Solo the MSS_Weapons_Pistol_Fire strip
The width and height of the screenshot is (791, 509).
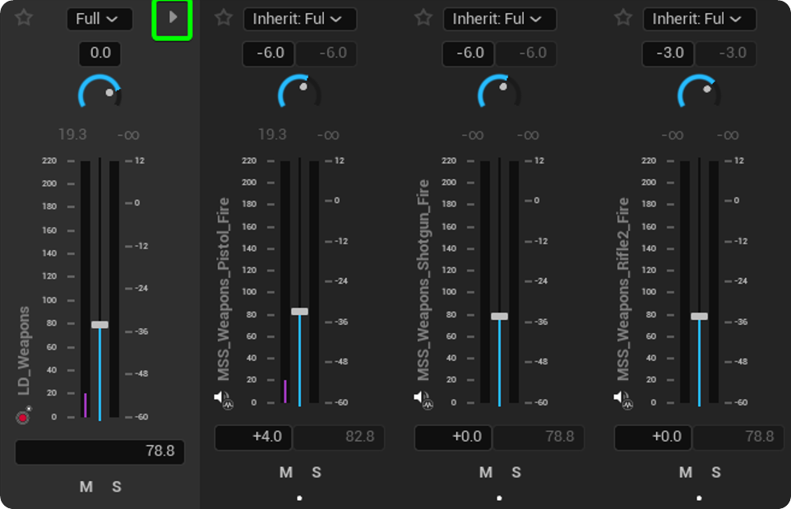point(317,472)
